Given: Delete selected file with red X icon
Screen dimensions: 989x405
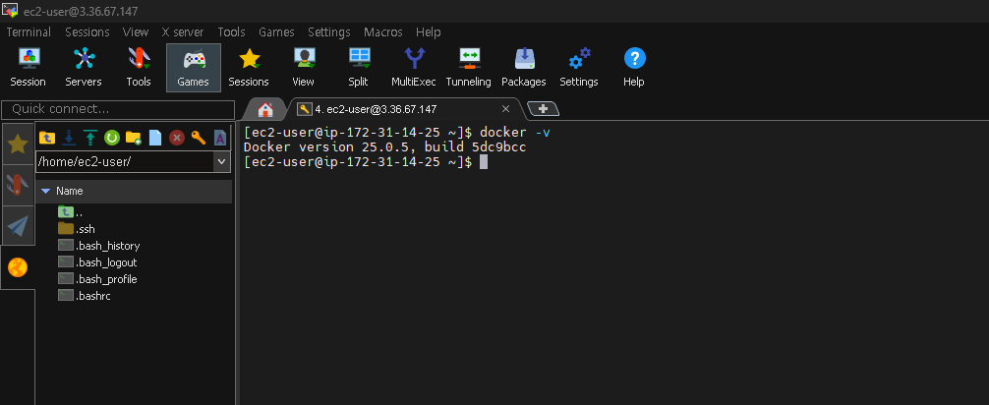Looking at the screenshot, I should pos(177,138).
